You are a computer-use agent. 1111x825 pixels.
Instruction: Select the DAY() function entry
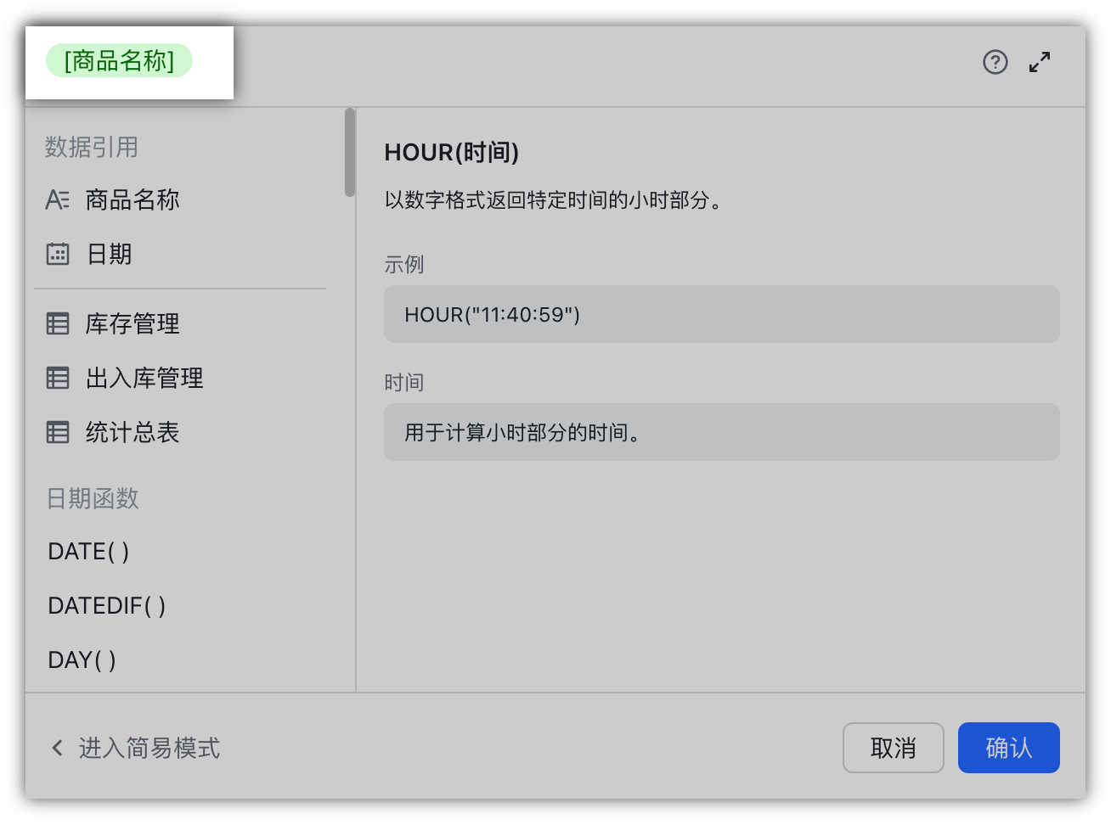[x=82, y=659]
